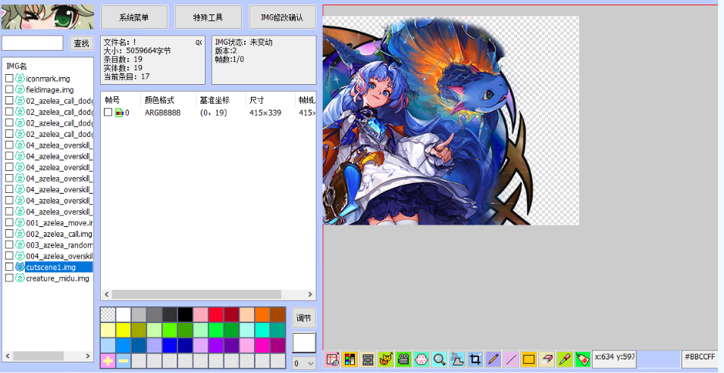Viewport: 724px width, 373px height.
Task: Tick the fieldimage.img checkbox
Action: [9, 90]
